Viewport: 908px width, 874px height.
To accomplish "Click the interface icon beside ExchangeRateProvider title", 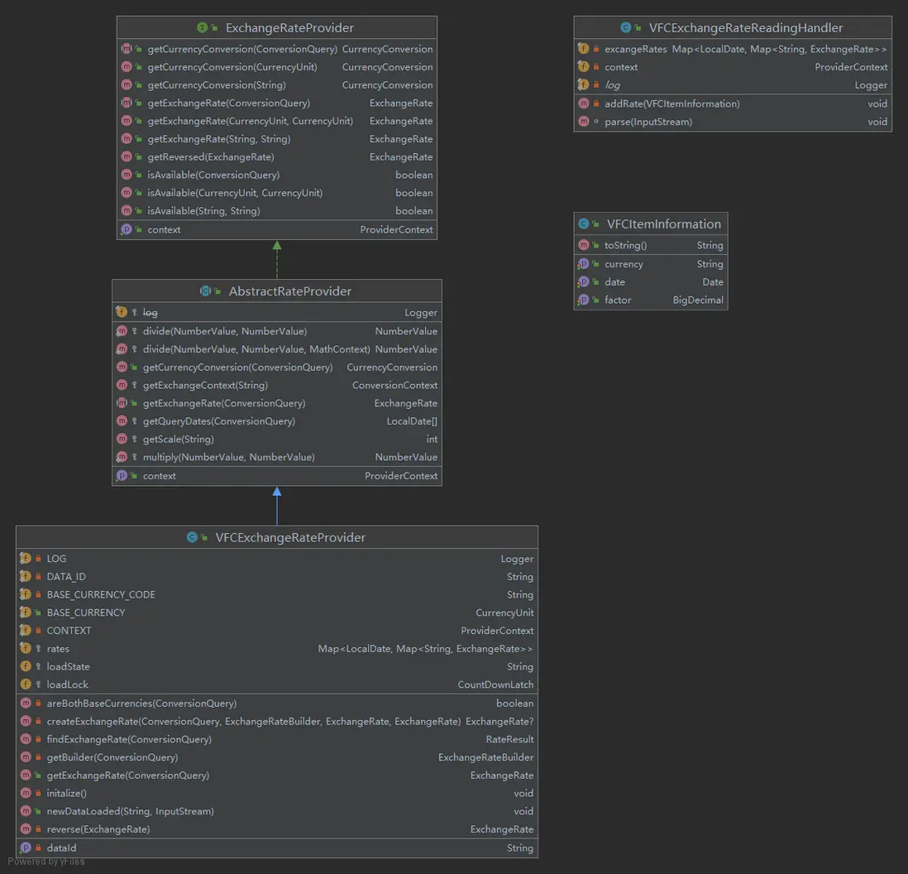I will [202, 27].
